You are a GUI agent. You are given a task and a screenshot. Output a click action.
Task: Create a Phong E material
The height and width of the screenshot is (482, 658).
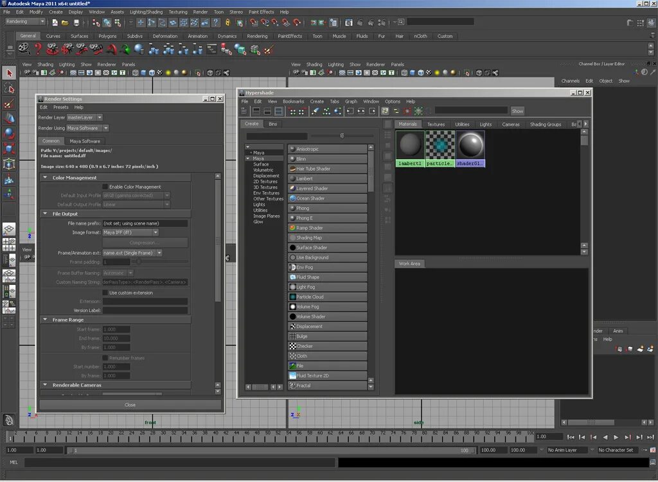[327, 218]
